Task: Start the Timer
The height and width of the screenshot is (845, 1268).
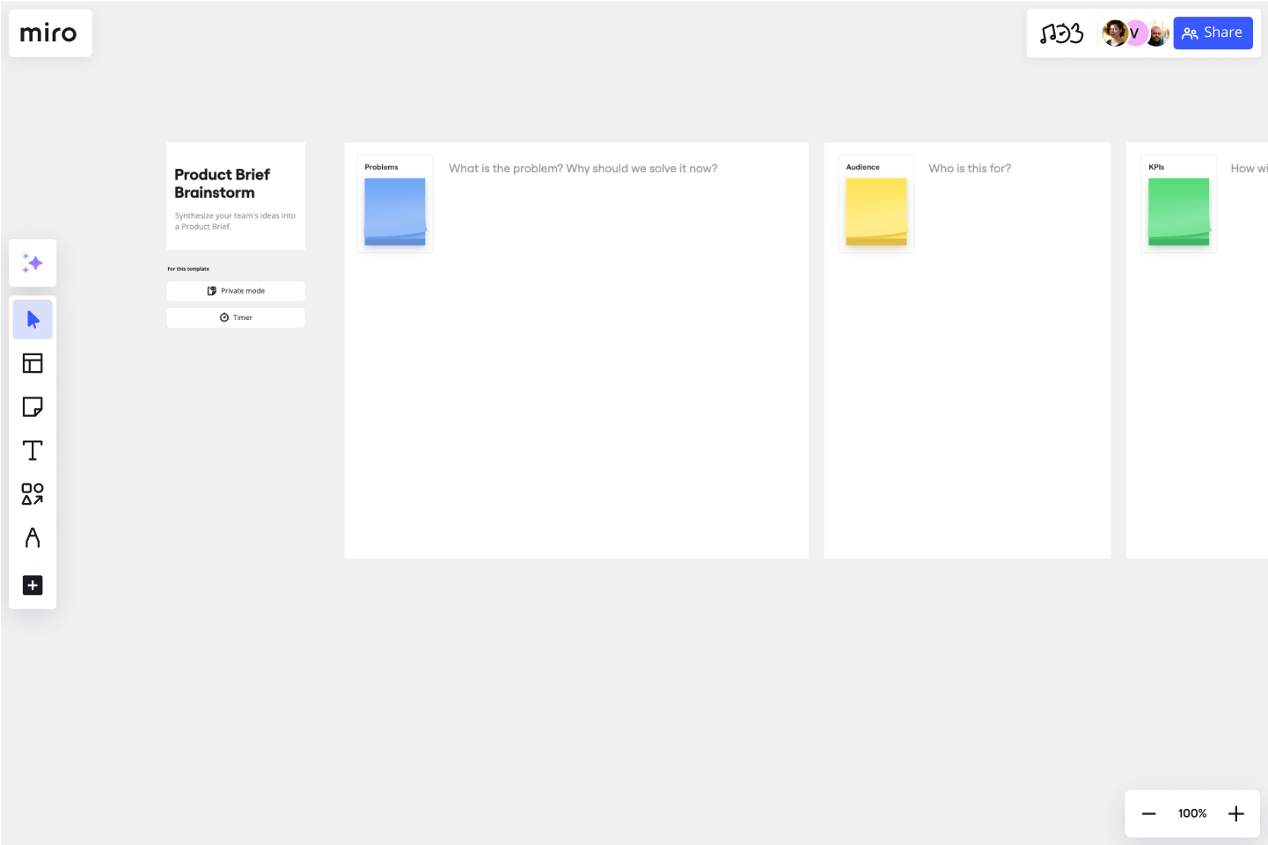Action: [x=235, y=317]
